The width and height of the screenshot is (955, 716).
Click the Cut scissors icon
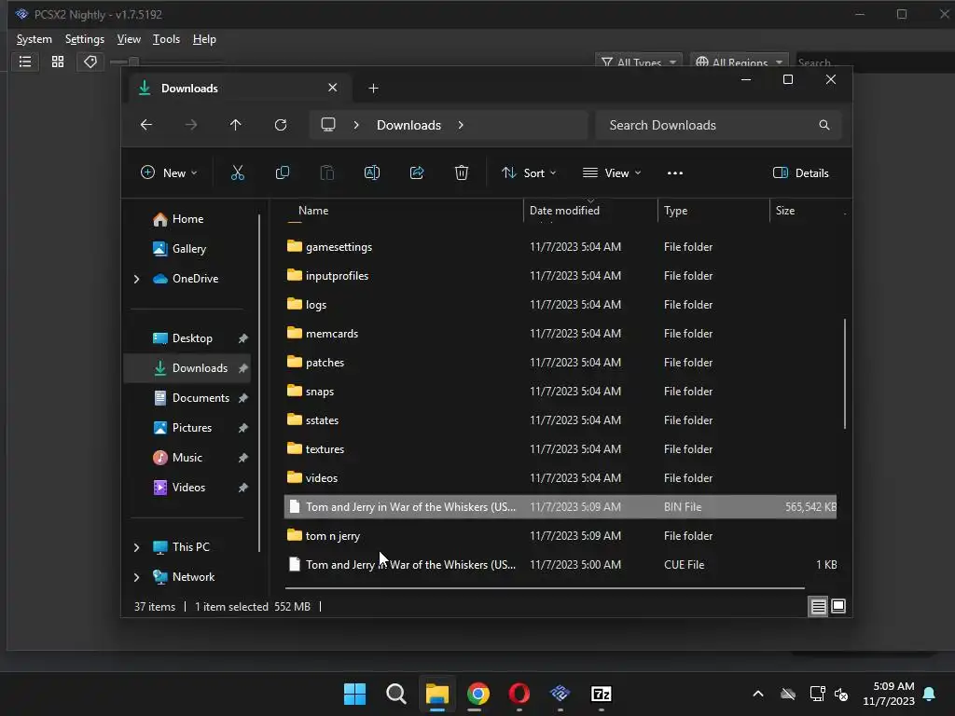238,172
